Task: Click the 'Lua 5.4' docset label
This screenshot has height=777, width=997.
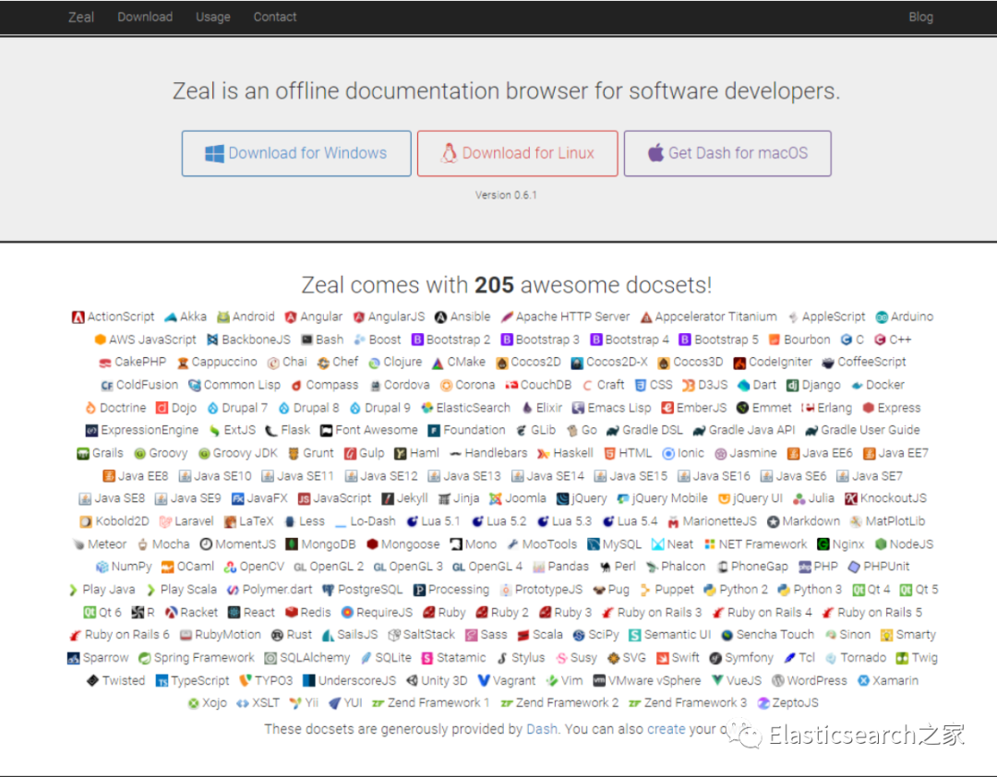Action: [638, 522]
